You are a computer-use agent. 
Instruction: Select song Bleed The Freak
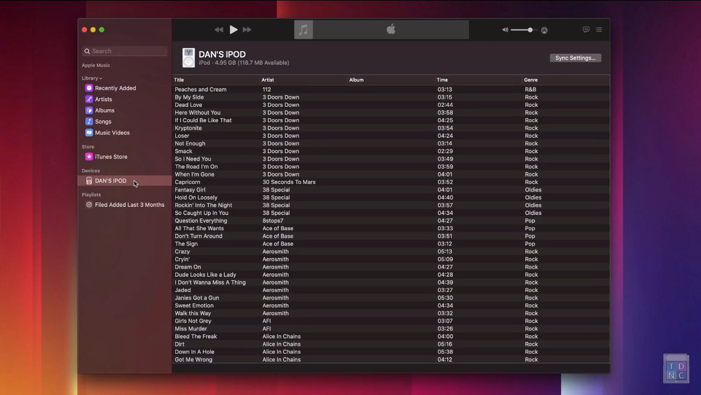[x=196, y=336]
